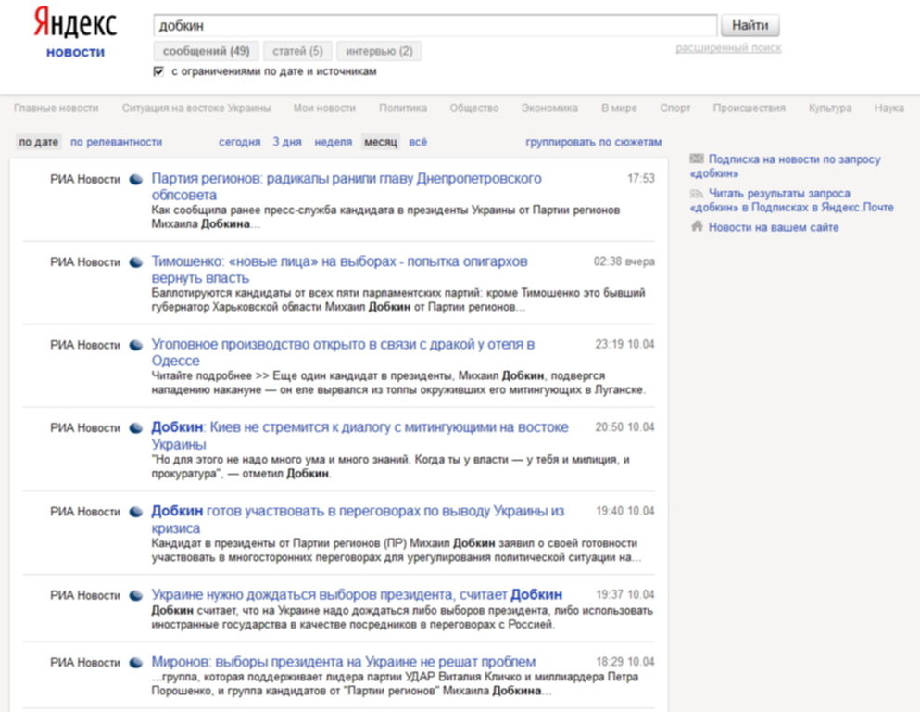
Task: Click РИА Новости source of 02:38 article
Action: coord(85,262)
